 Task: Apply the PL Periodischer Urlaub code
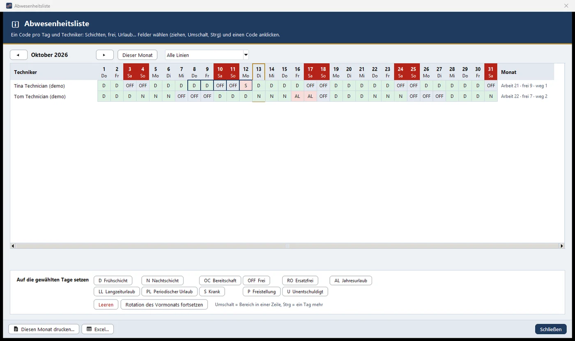pyautogui.click(x=169, y=292)
